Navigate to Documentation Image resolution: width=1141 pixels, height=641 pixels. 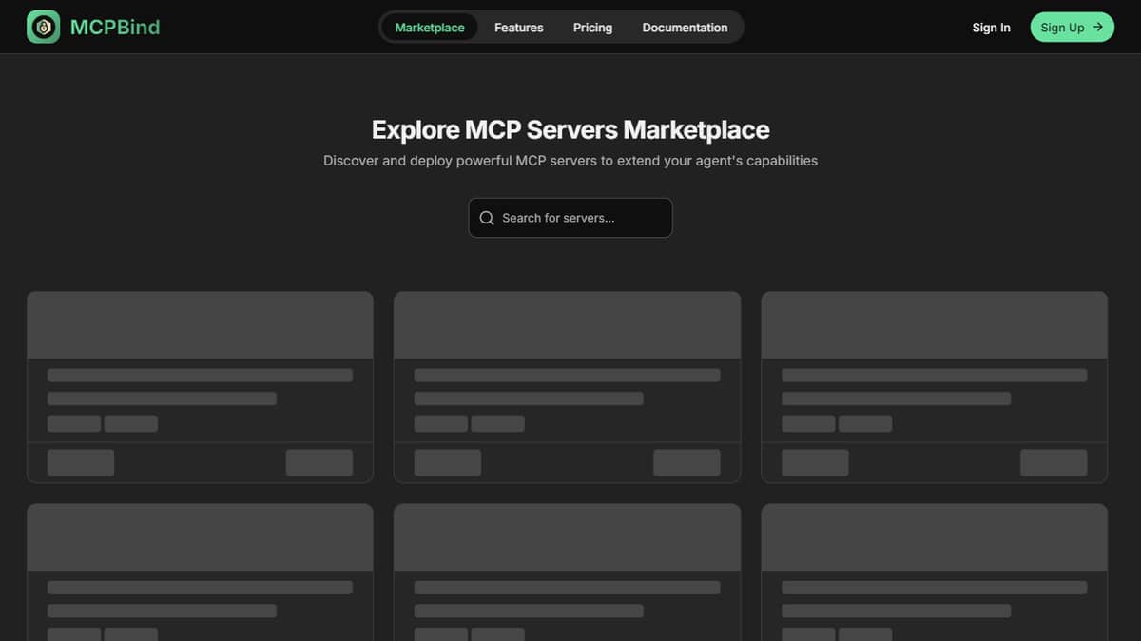(x=685, y=28)
